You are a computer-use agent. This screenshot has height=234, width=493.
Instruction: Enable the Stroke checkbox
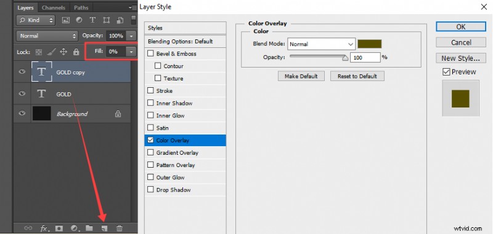coord(150,90)
